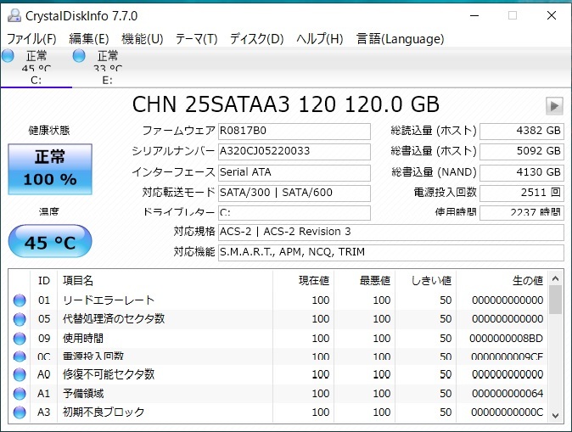Click the total host writes 5092 GB value

(x=522, y=151)
